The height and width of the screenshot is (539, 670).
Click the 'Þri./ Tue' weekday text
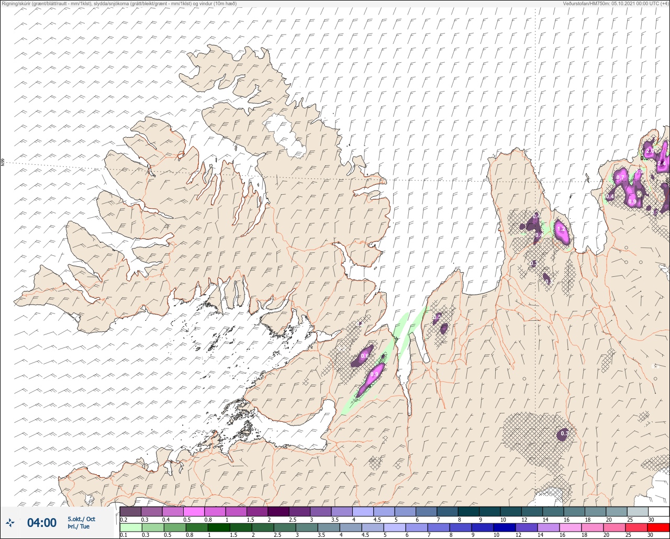click(79, 526)
